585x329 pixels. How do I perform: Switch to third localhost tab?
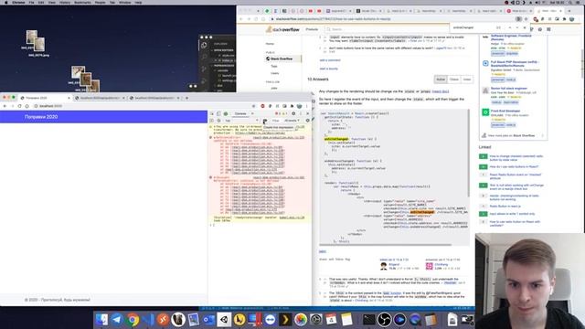[x=154, y=98]
